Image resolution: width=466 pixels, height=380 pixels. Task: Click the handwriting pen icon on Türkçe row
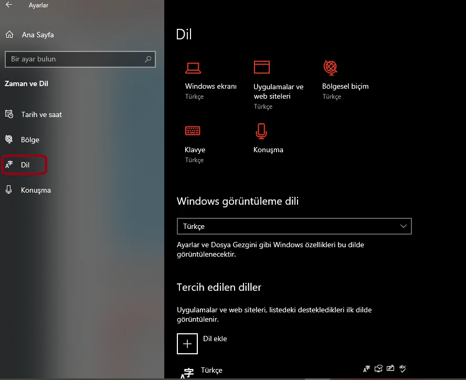pos(390,369)
